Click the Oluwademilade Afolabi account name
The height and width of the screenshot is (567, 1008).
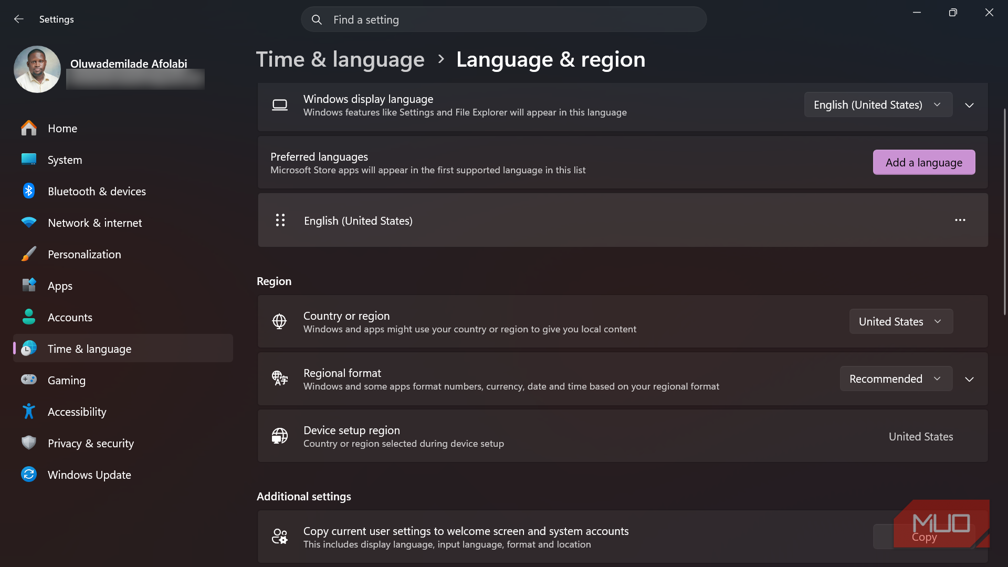click(129, 64)
